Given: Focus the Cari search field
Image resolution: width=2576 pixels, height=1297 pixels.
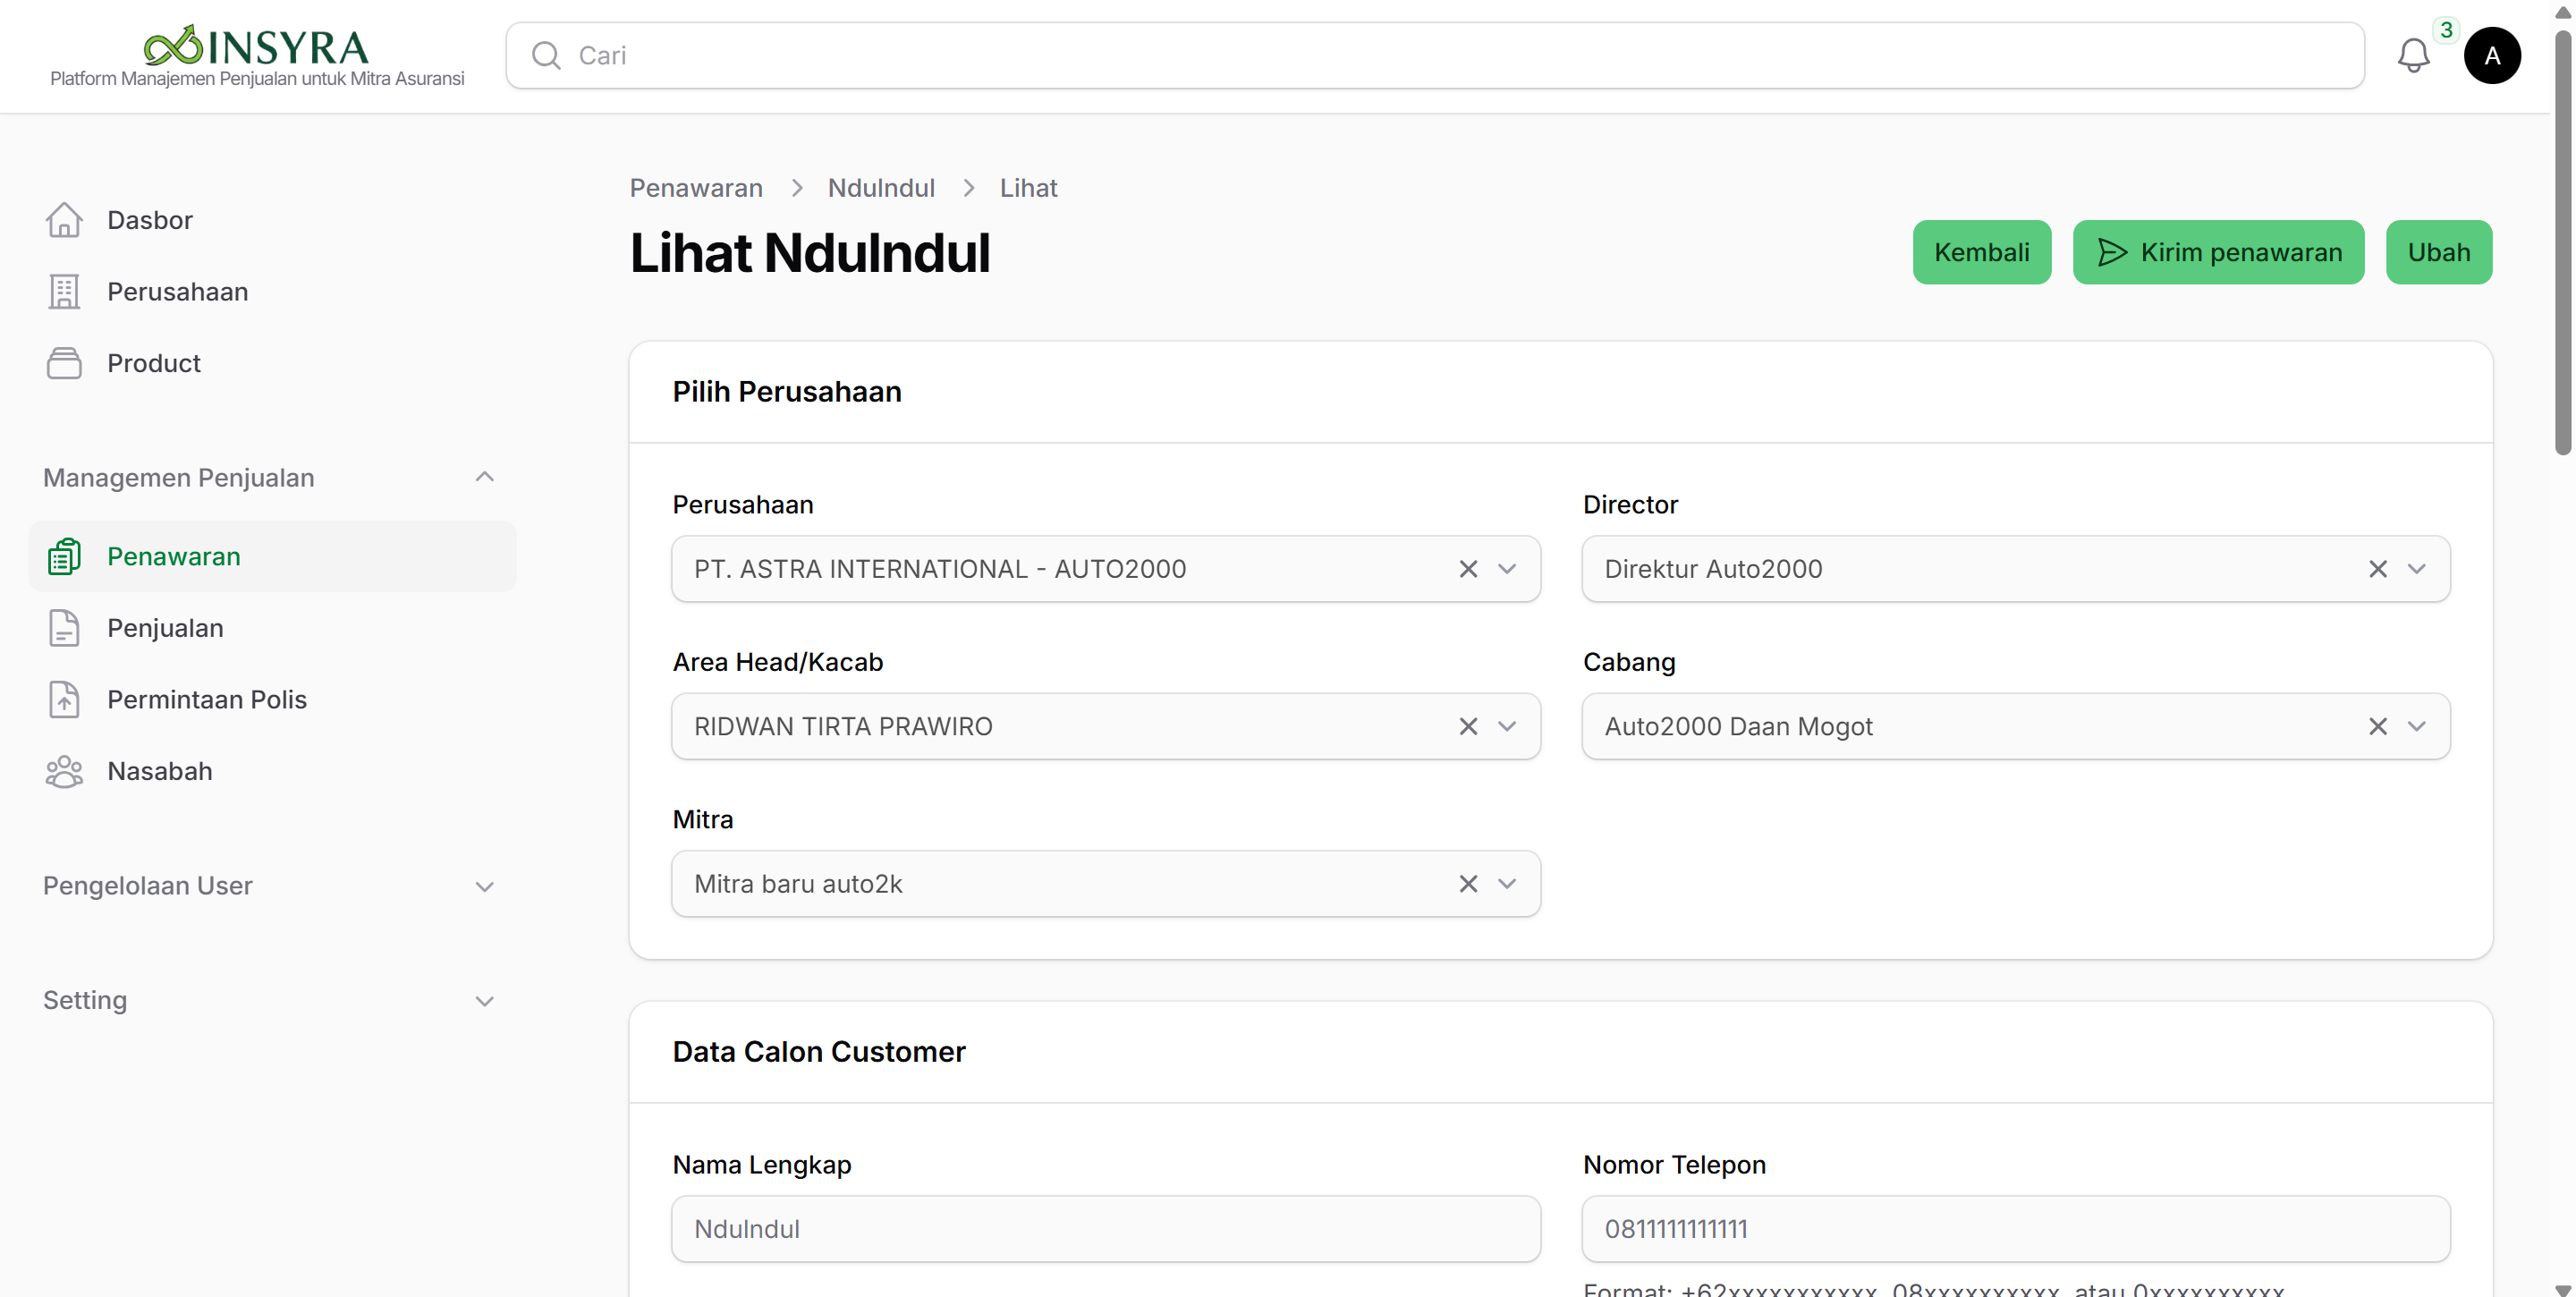Looking at the screenshot, I should click(1434, 55).
